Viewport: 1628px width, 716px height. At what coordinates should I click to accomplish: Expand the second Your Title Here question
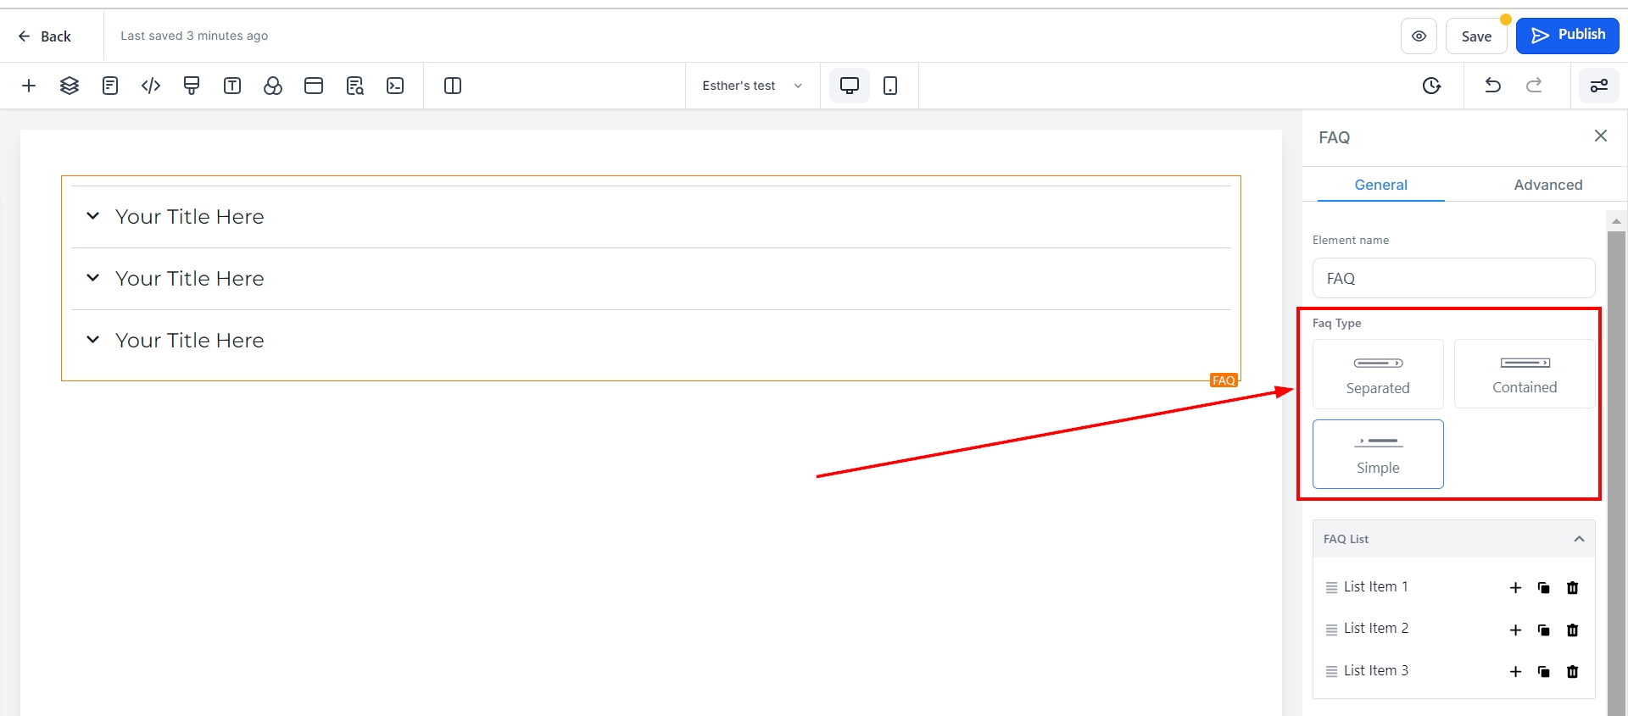[x=651, y=279]
